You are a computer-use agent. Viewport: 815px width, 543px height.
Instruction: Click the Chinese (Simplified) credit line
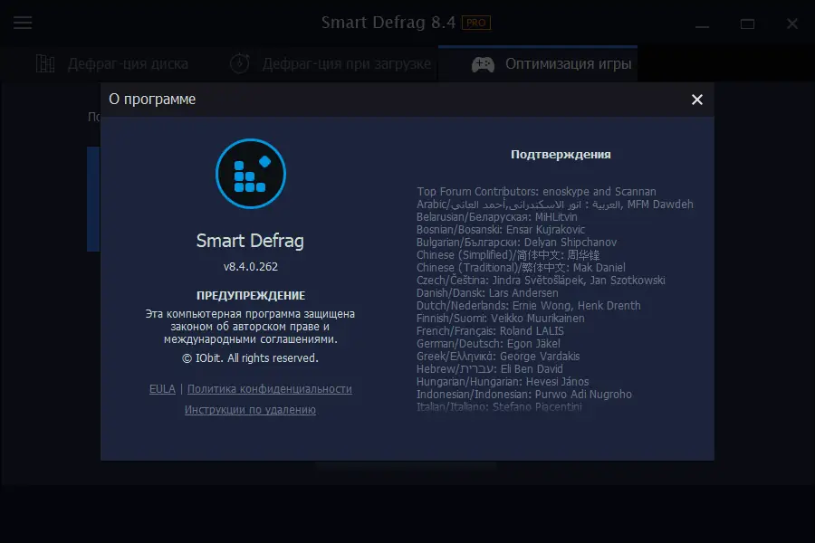[x=508, y=255]
